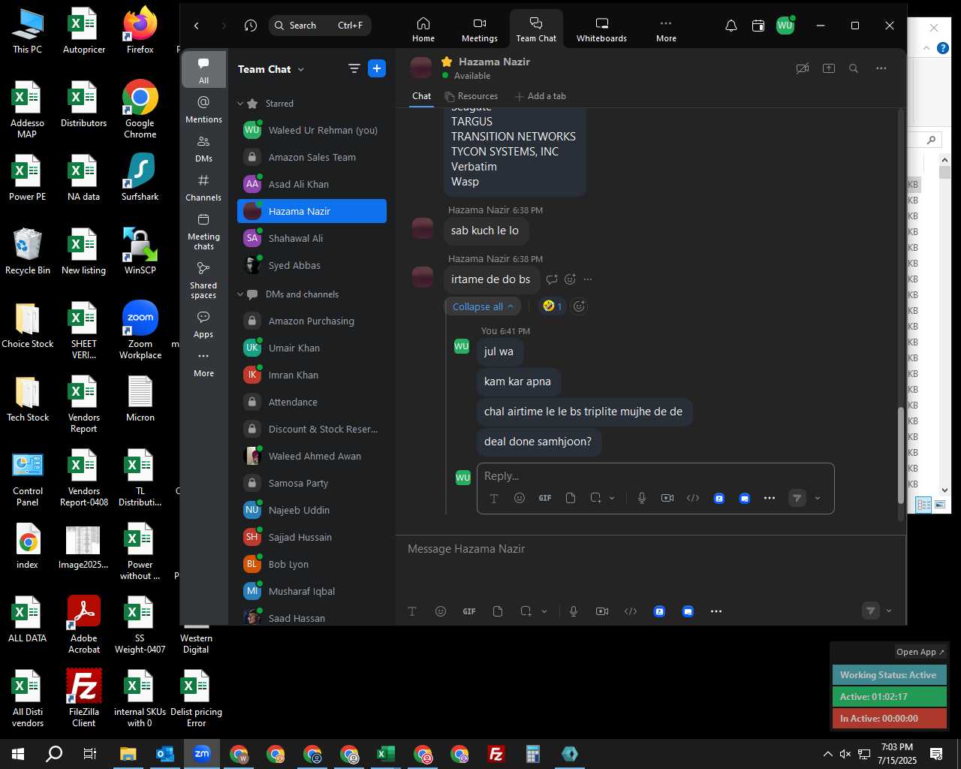Click the Message Hazama Nazir input field
The image size is (961, 769).
tap(649, 549)
